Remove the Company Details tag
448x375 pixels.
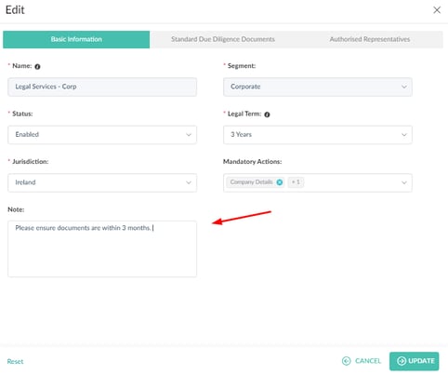[280, 182]
